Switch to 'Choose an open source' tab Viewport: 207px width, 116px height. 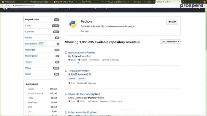pos(142,2)
